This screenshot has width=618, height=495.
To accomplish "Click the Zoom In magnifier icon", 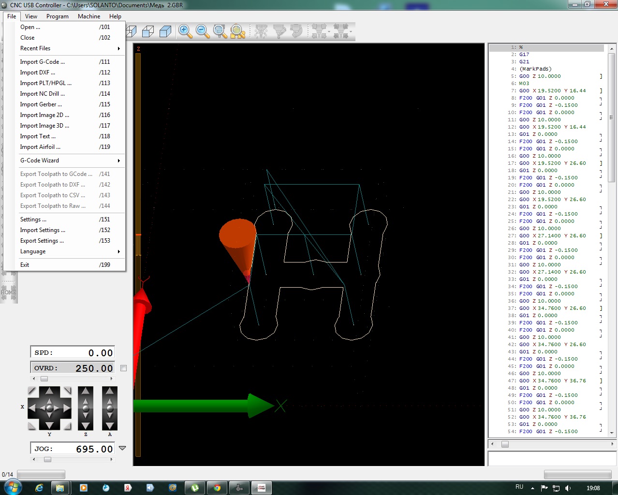I will [x=185, y=31].
